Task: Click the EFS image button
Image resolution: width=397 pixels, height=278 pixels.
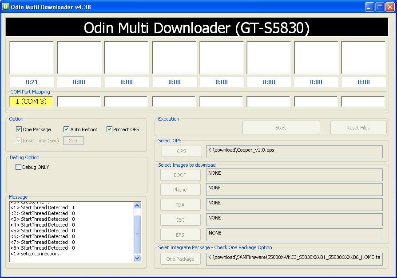Action: pyautogui.click(x=180, y=235)
